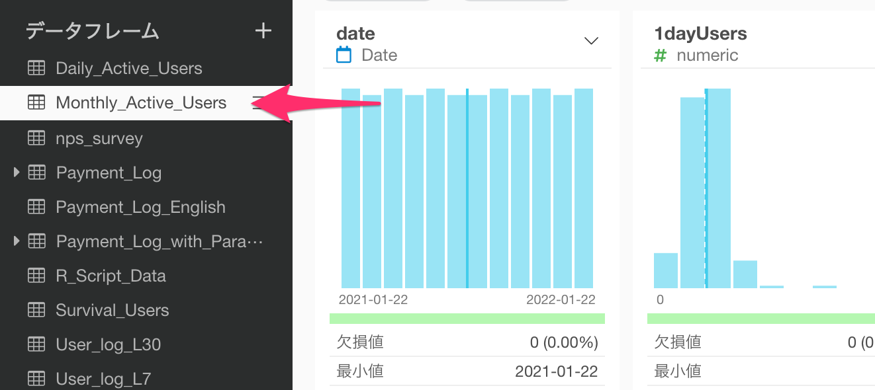Click the nps_survey table icon
The height and width of the screenshot is (390, 875).
[x=36, y=138]
